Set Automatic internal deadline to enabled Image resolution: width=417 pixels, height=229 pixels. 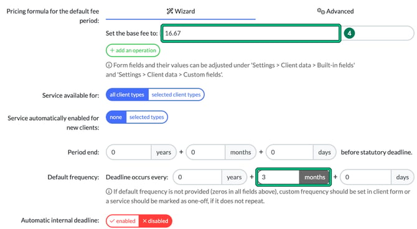click(123, 221)
